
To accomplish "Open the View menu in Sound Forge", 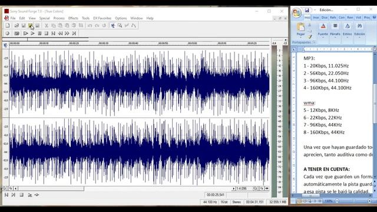I will 32,18.
